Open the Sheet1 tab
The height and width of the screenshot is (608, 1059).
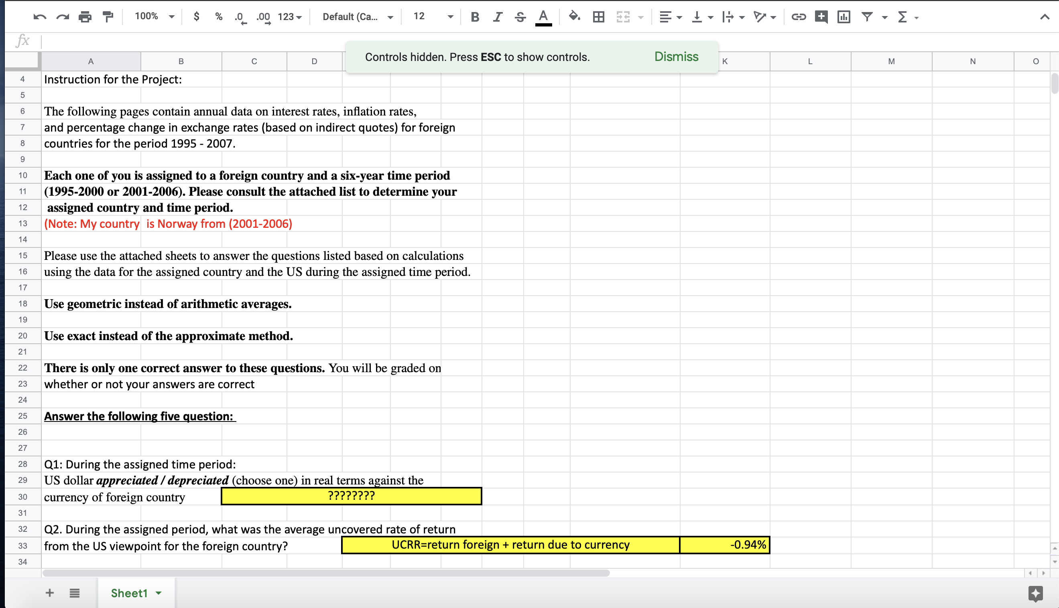129,593
